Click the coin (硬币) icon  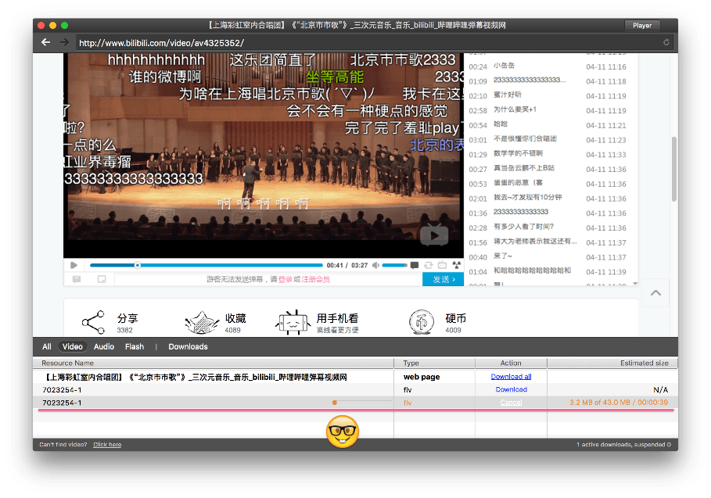click(x=422, y=322)
